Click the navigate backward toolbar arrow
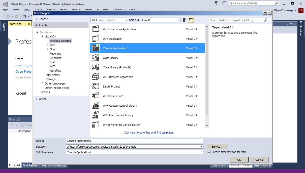 (x=8, y=16)
